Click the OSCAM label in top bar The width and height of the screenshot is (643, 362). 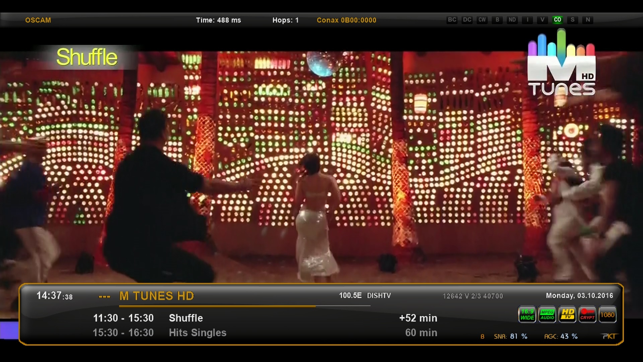[38, 20]
